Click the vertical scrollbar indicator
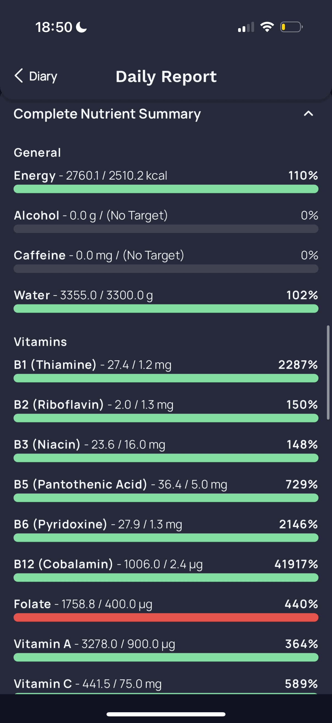This screenshot has height=723, width=332. click(x=328, y=373)
